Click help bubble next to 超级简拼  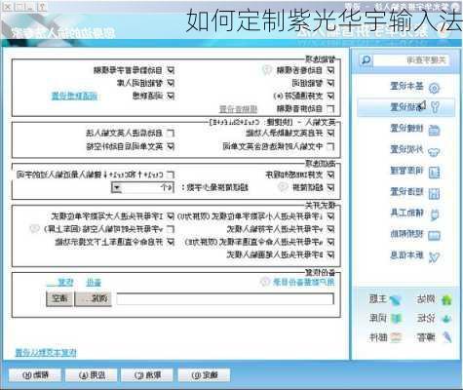pyautogui.click(x=283, y=187)
